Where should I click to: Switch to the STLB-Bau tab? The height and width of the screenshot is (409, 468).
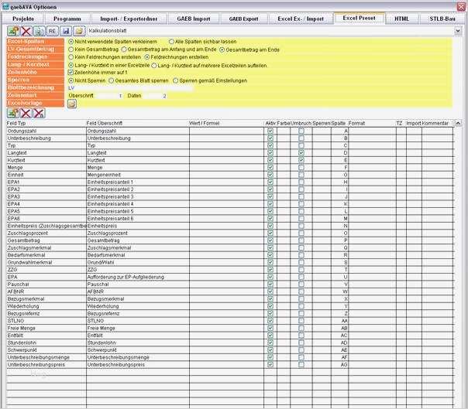point(442,19)
